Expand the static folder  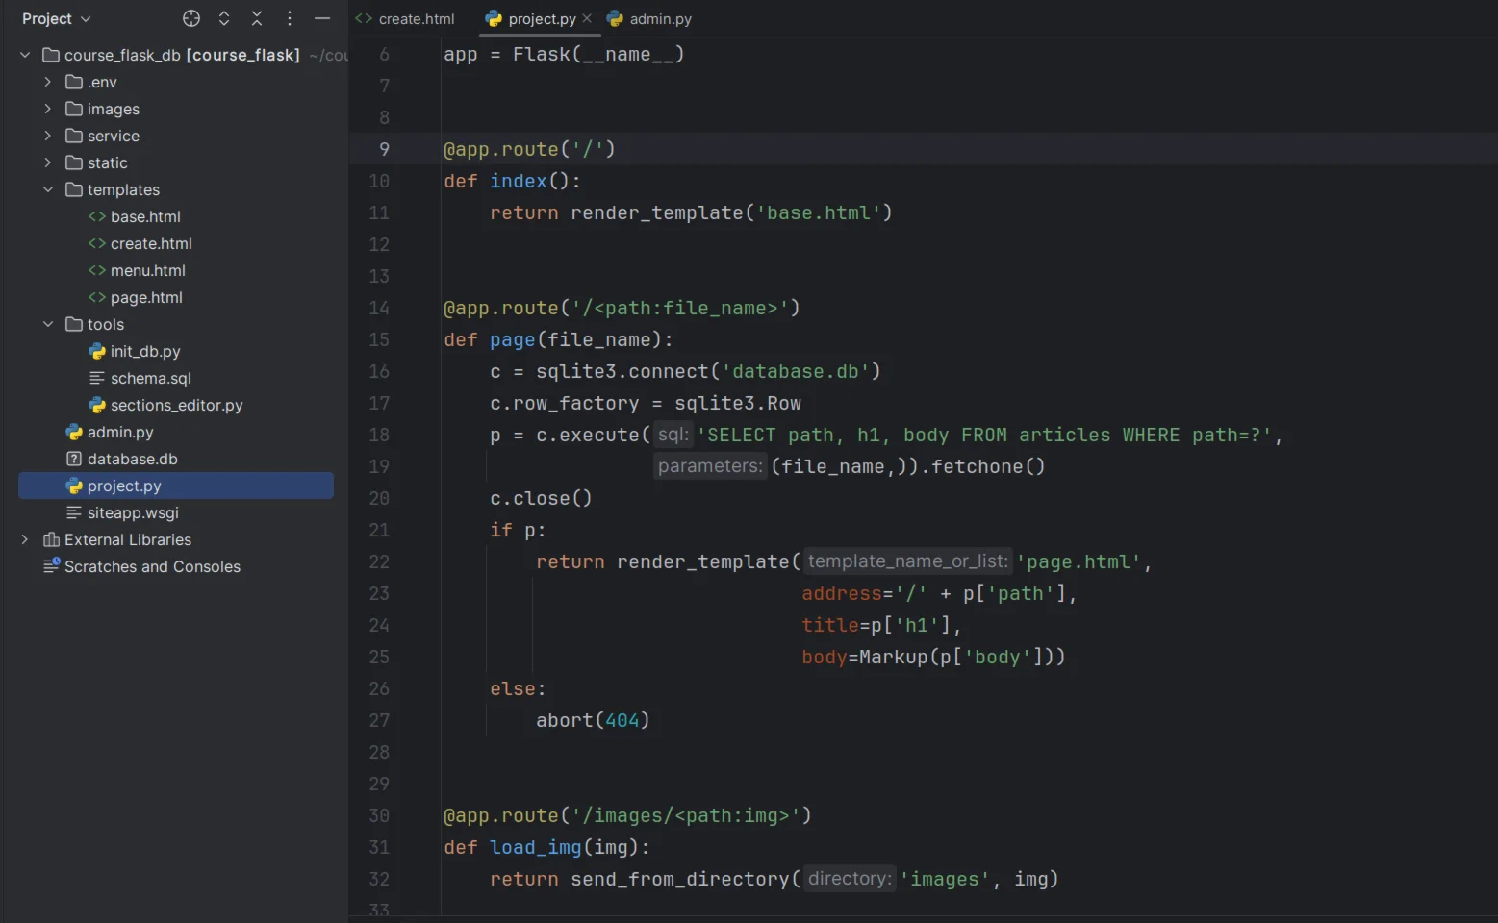pyautogui.click(x=48, y=162)
